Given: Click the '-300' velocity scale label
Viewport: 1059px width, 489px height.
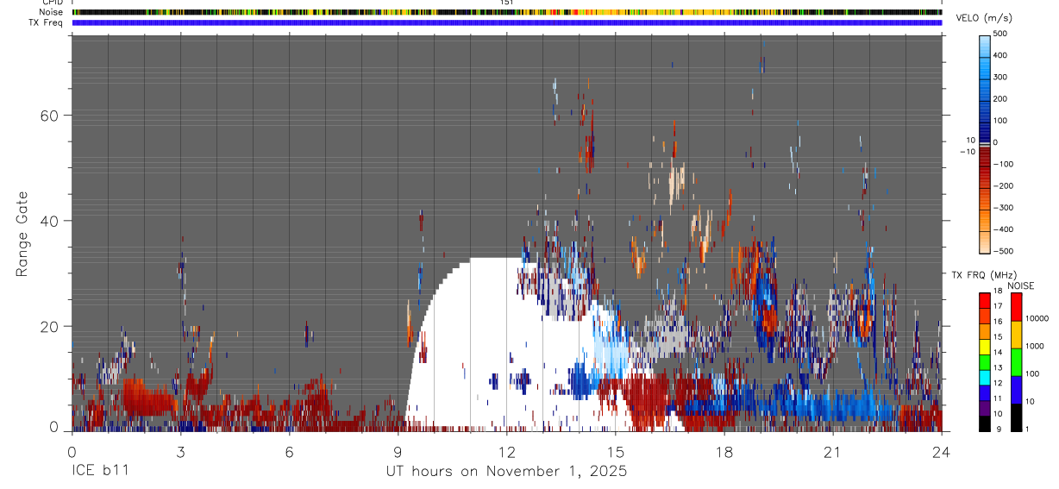Looking at the screenshot, I should 1004,207.
